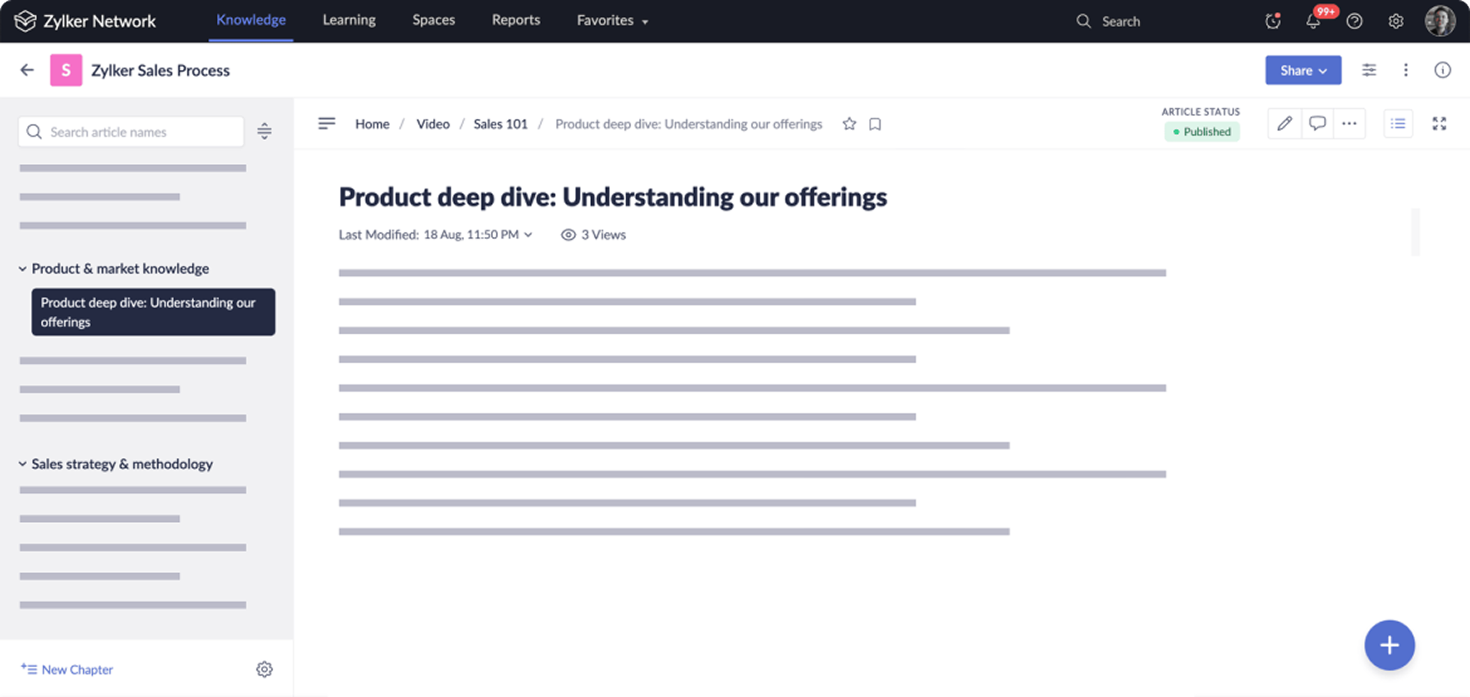
Task: Toggle the left sidebar hamburger icon
Action: 327,123
